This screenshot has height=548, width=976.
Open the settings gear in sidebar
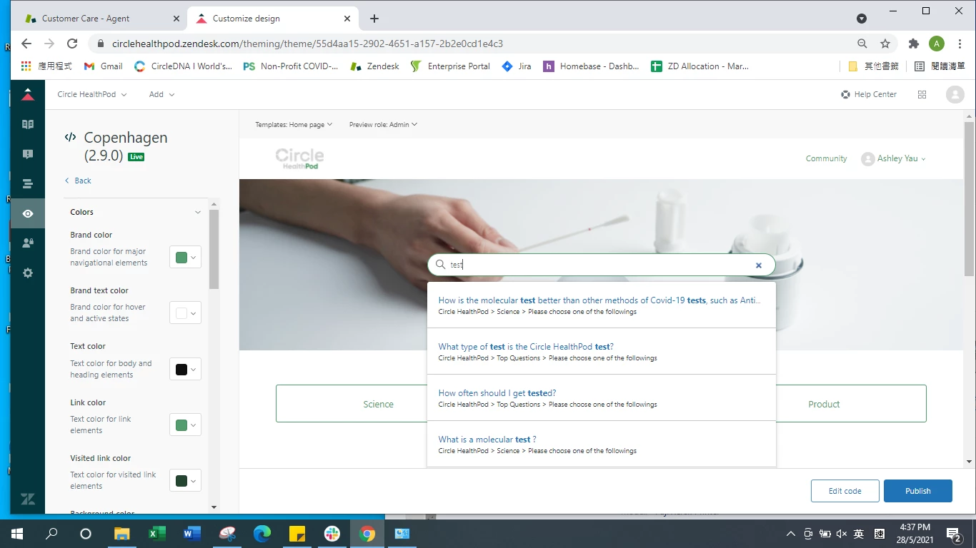point(28,273)
